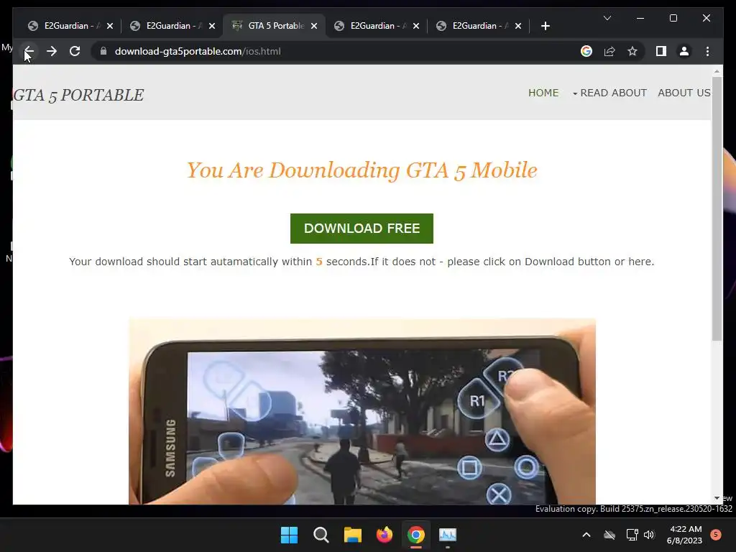Viewport: 736px width, 552px height.
Task: Open the Google icon in the address bar
Action: [x=586, y=51]
